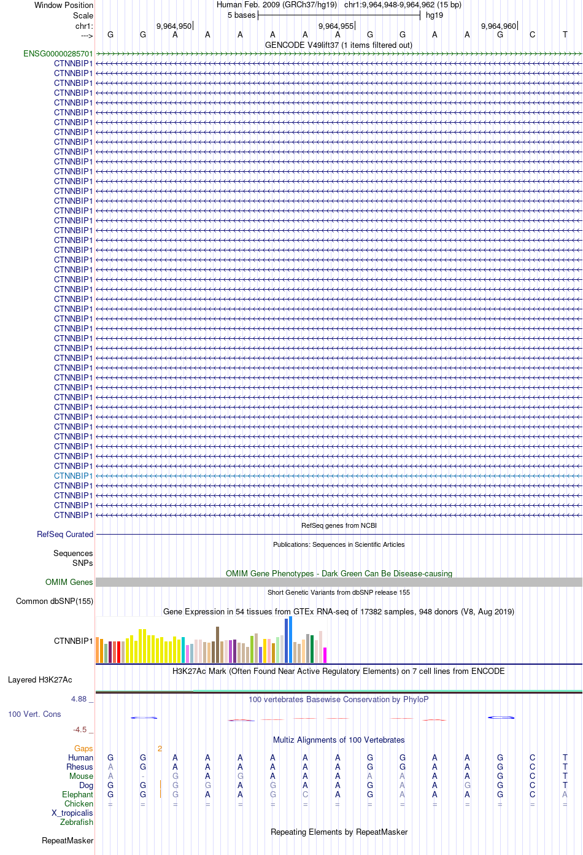Click the '--->' sequence direction arrow
Image resolution: width=583 pixels, height=855 pixels.
pyautogui.click(x=87, y=36)
